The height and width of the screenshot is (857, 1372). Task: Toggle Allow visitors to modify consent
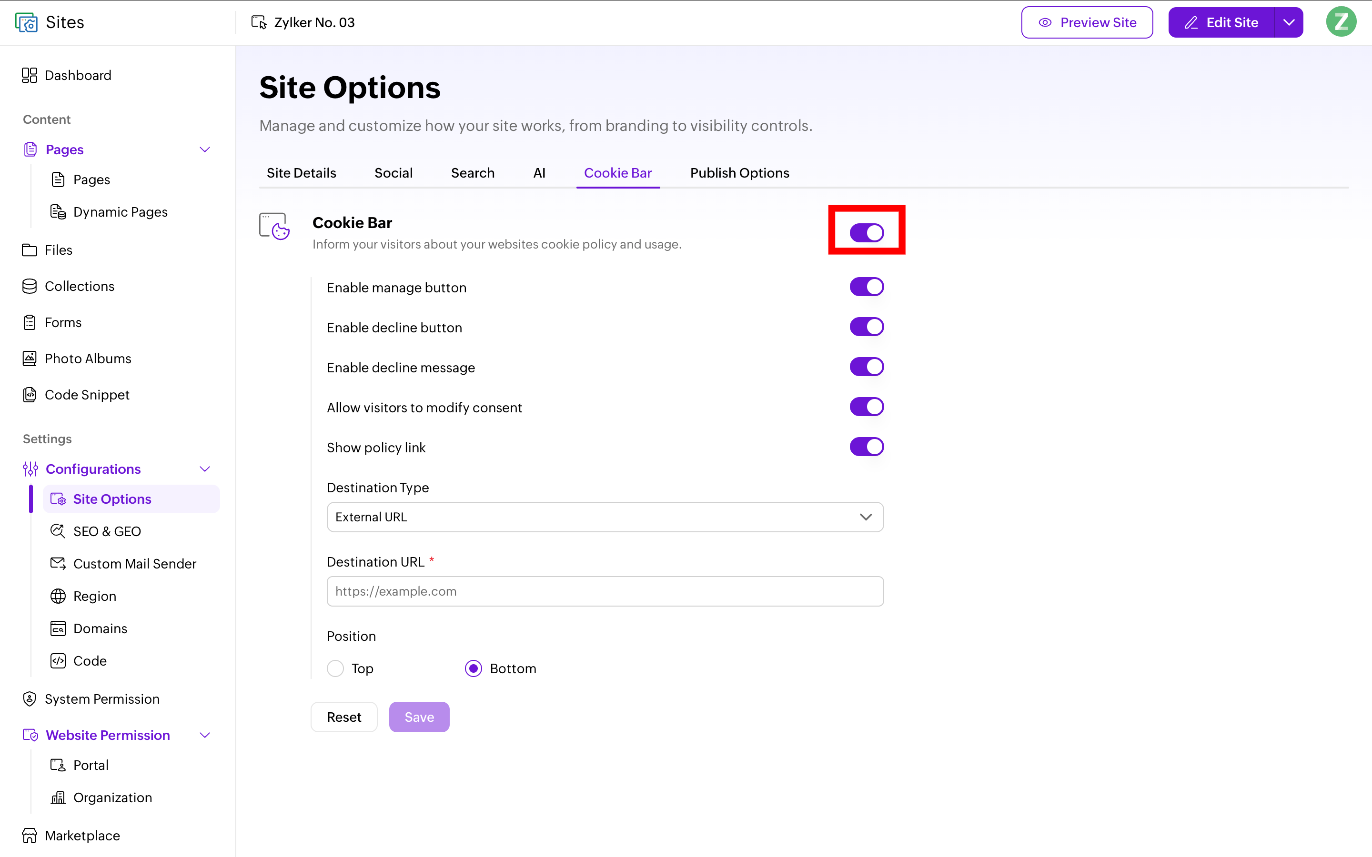click(866, 407)
